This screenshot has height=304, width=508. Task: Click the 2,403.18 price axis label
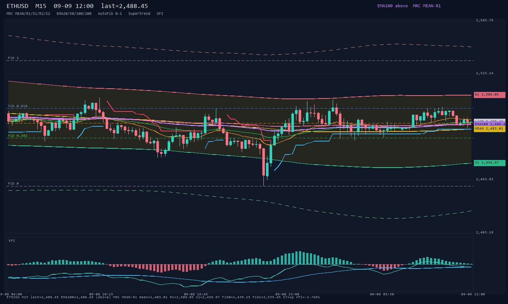[485, 232]
